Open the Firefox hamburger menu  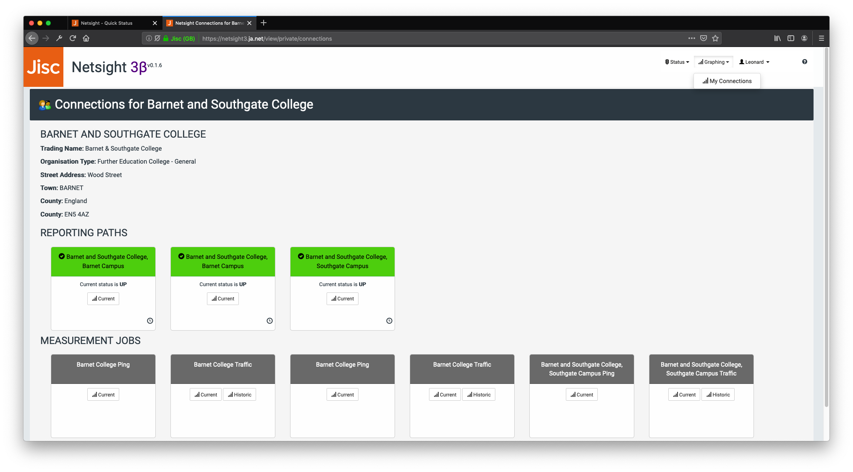[821, 38]
